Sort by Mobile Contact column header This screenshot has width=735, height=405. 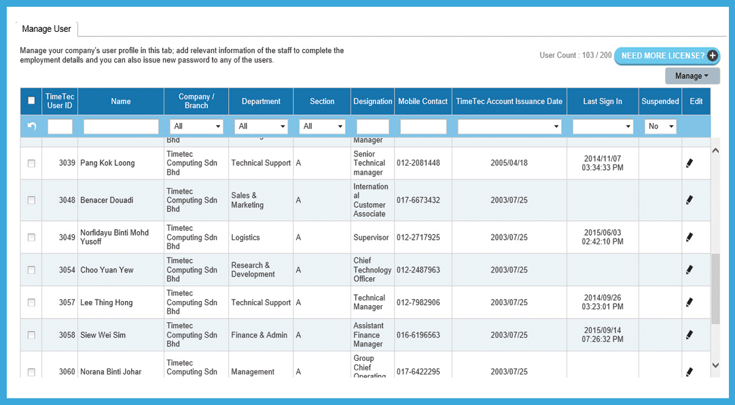click(x=423, y=101)
